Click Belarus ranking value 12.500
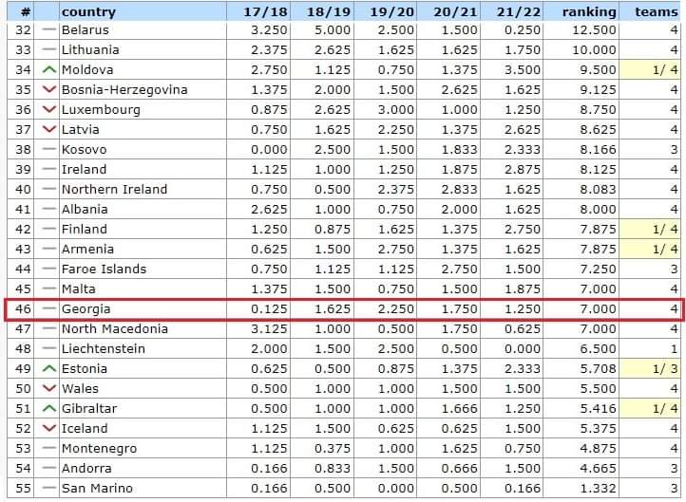The image size is (686, 502). tap(595, 29)
